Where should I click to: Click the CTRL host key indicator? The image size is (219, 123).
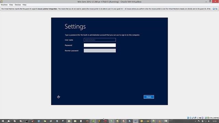[x=214, y=118]
